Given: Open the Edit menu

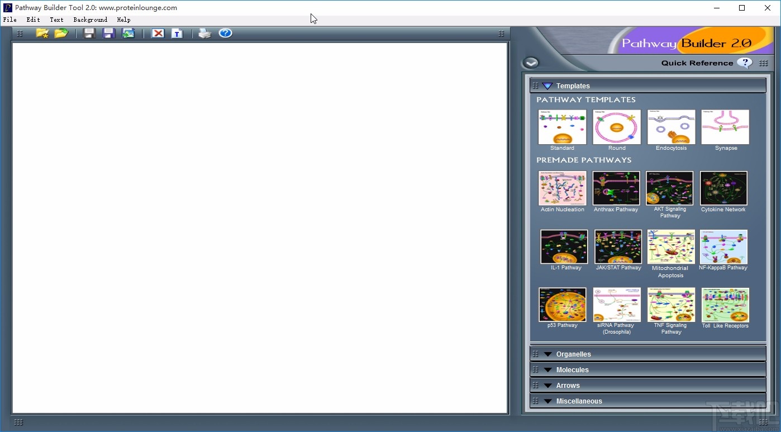Looking at the screenshot, I should click(x=33, y=20).
